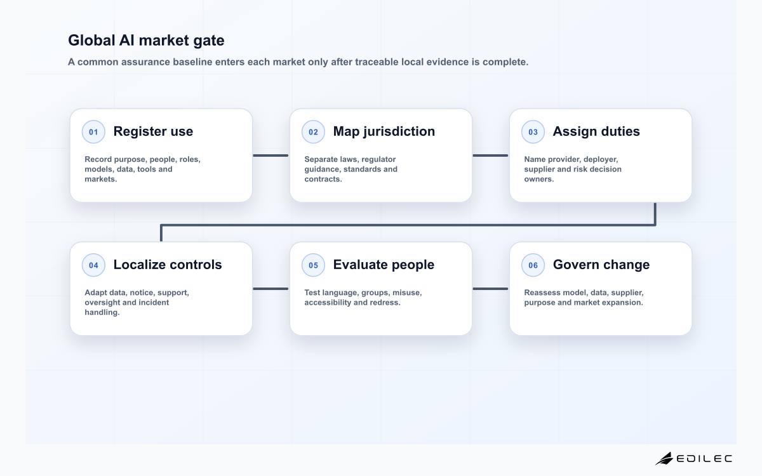Click the Separate laws, regulator guidance text
The width and height of the screenshot is (762, 476).
pyautogui.click(x=351, y=169)
